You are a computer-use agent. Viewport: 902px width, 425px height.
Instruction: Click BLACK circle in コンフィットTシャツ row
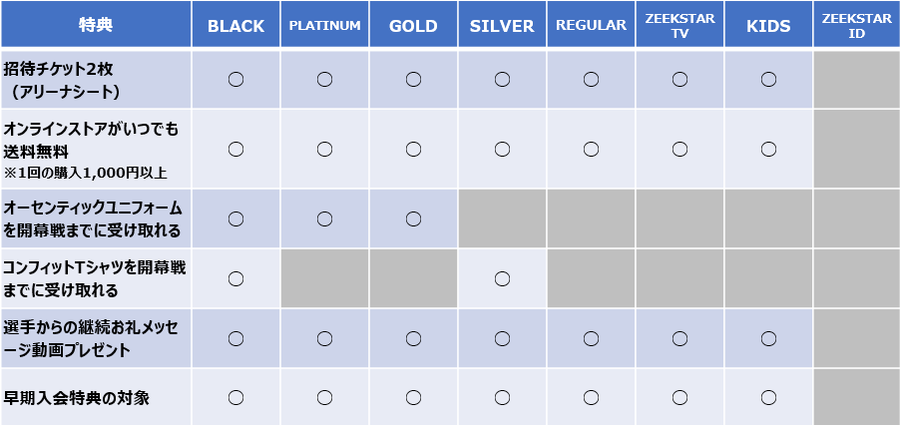click(x=235, y=279)
